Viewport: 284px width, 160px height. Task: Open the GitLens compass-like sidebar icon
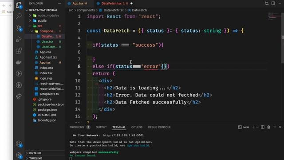point(19,73)
